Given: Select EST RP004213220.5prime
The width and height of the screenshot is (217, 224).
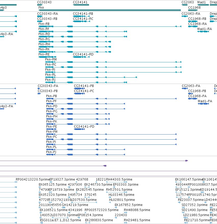Looking at the screenshot, I should coord(33,180).
